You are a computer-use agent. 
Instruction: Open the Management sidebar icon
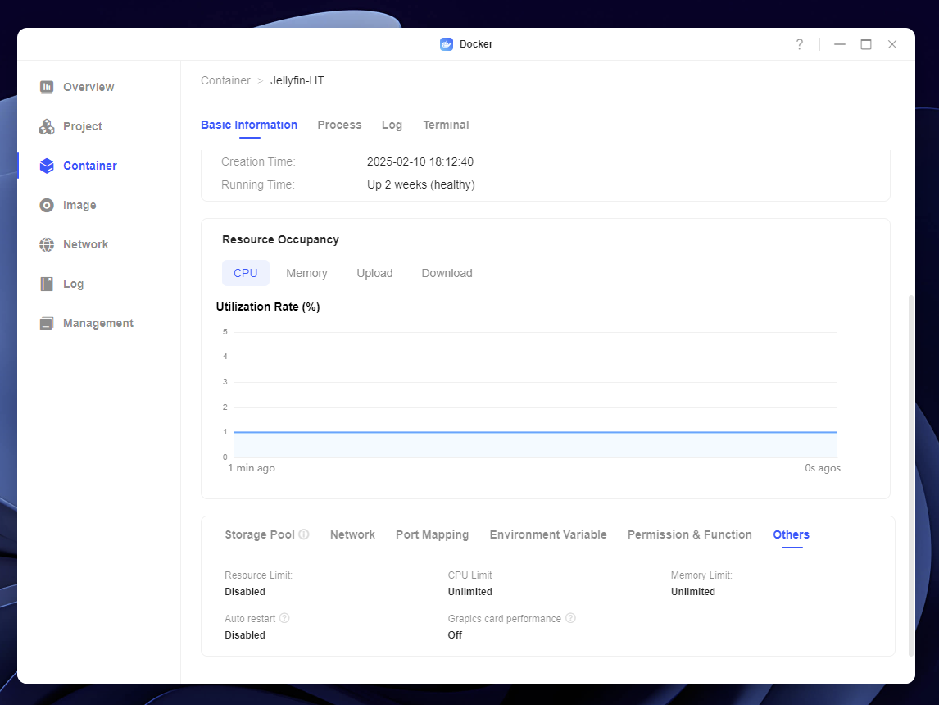tap(47, 323)
